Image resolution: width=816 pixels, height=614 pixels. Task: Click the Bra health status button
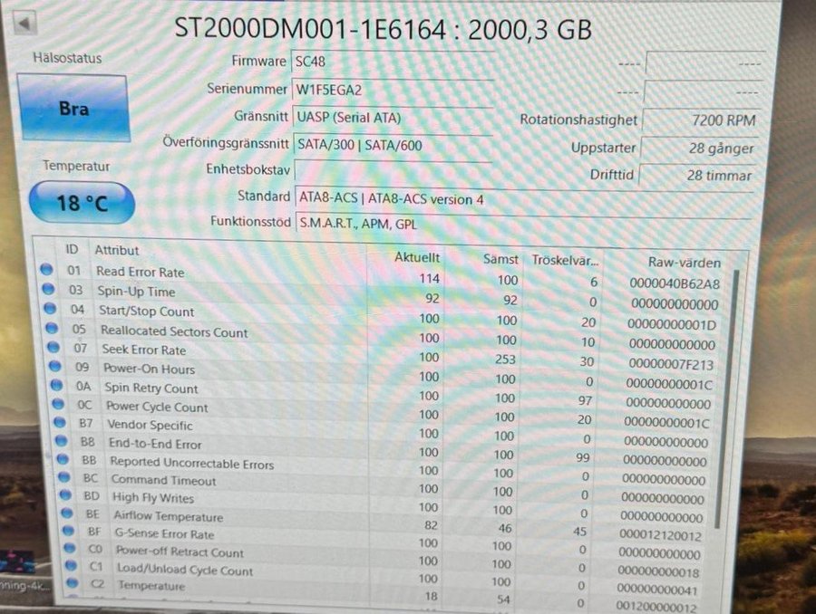73,108
